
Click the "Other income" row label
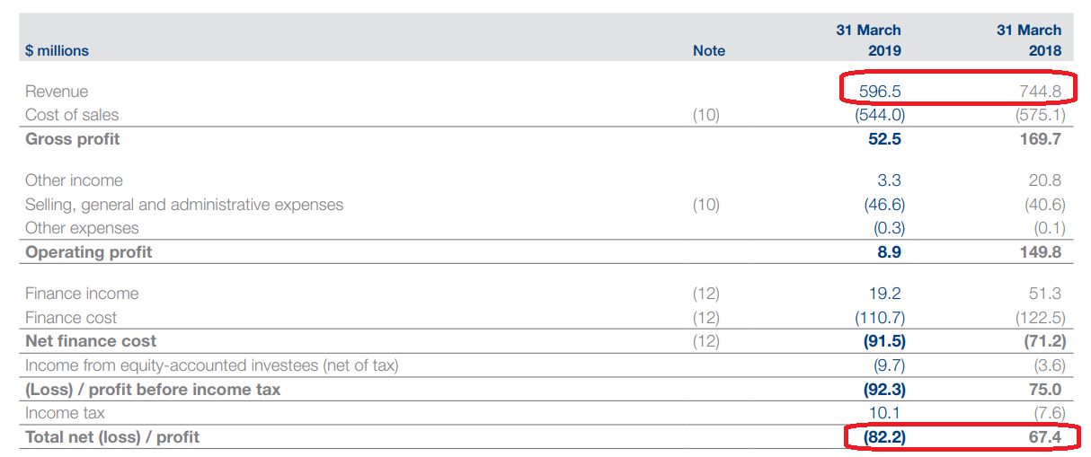coord(74,180)
